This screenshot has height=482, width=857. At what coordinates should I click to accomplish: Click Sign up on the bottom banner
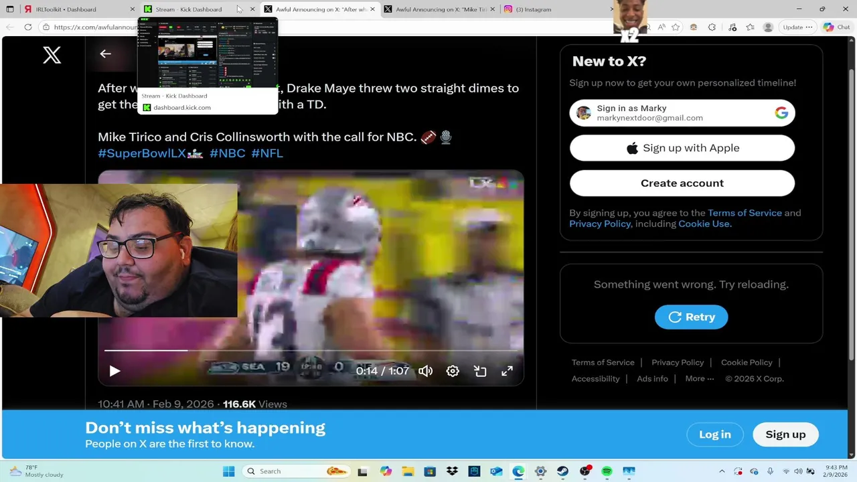(x=785, y=434)
